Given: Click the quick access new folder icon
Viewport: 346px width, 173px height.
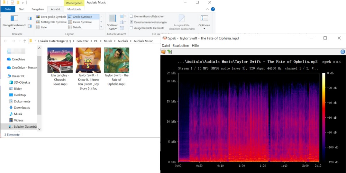Looking at the screenshot, I should pos(18,3).
